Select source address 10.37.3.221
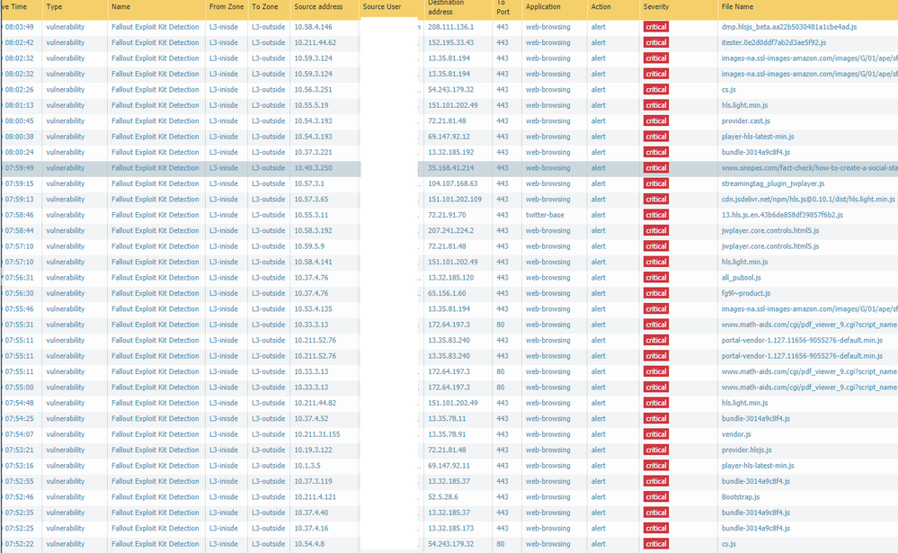The image size is (898, 553). (314, 153)
